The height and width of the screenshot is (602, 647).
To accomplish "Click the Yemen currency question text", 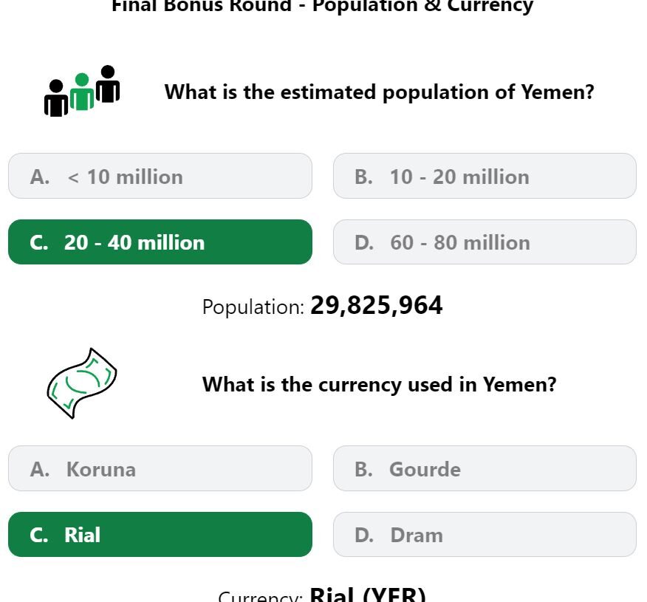I will 379,385.
